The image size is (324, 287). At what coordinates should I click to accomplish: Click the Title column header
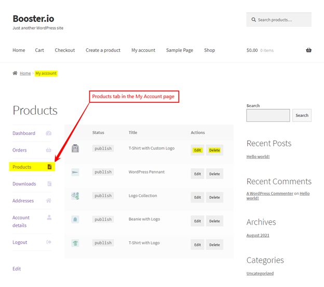point(133,132)
